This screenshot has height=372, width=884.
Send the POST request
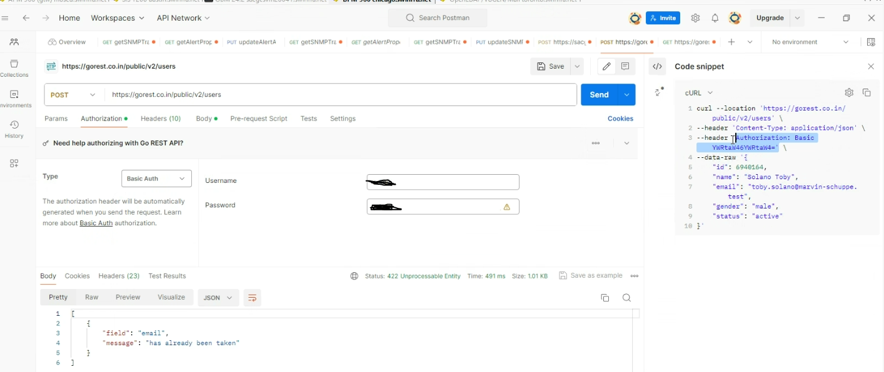pos(599,95)
